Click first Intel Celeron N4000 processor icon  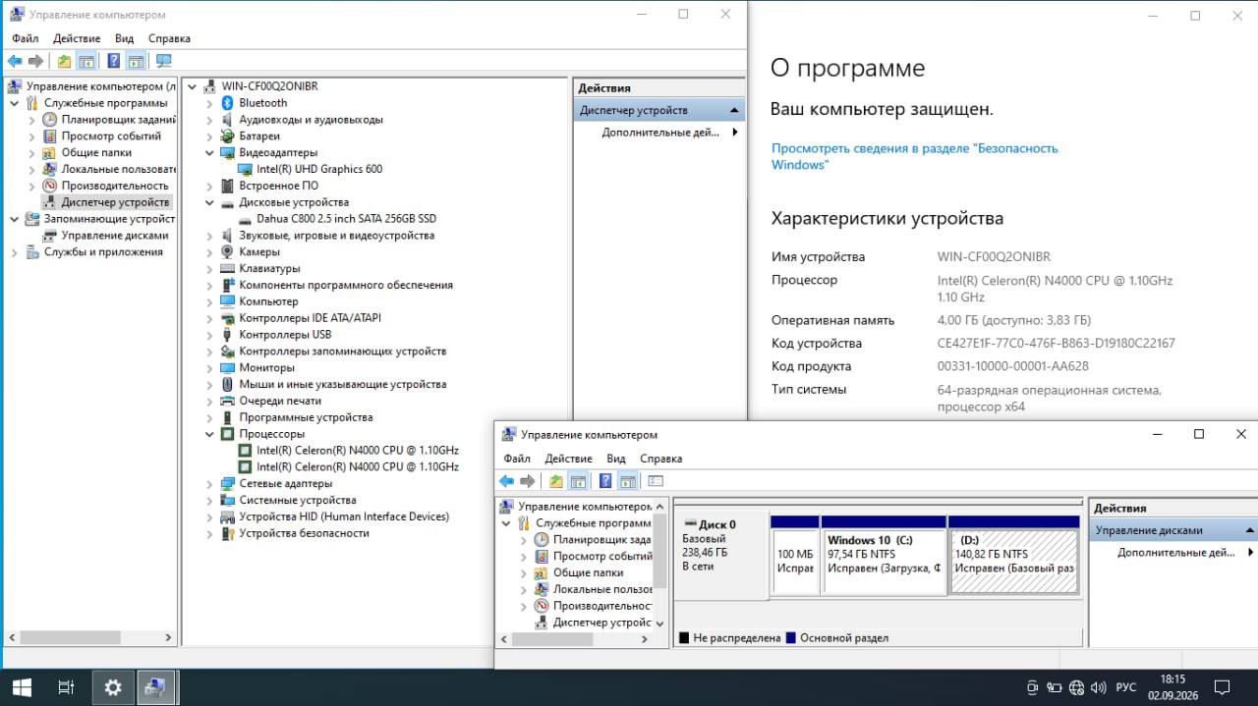(x=246, y=451)
